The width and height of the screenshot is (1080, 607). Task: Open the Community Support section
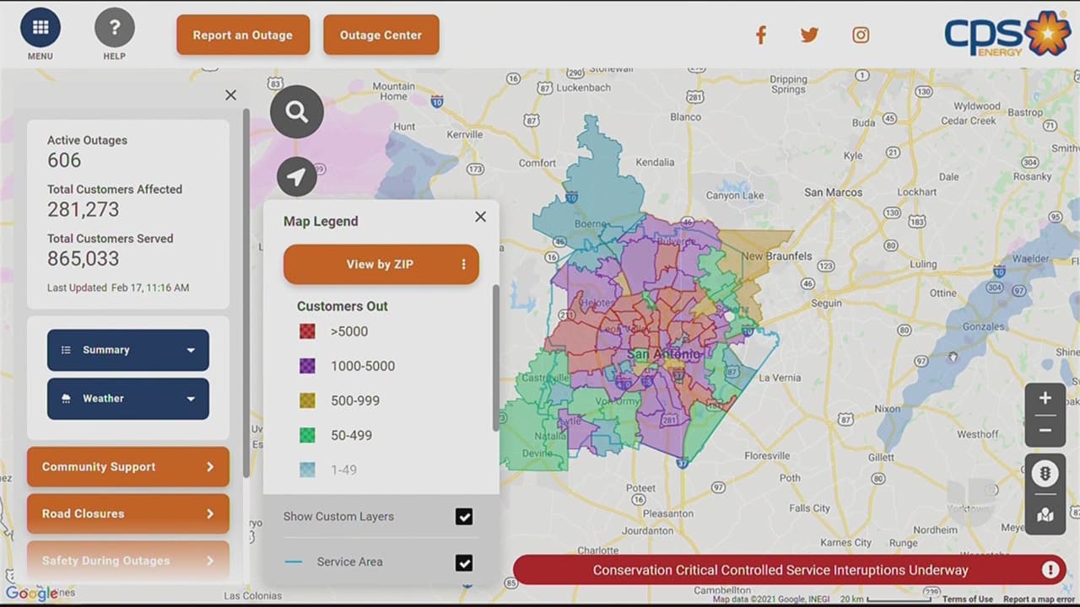(128, 467)
